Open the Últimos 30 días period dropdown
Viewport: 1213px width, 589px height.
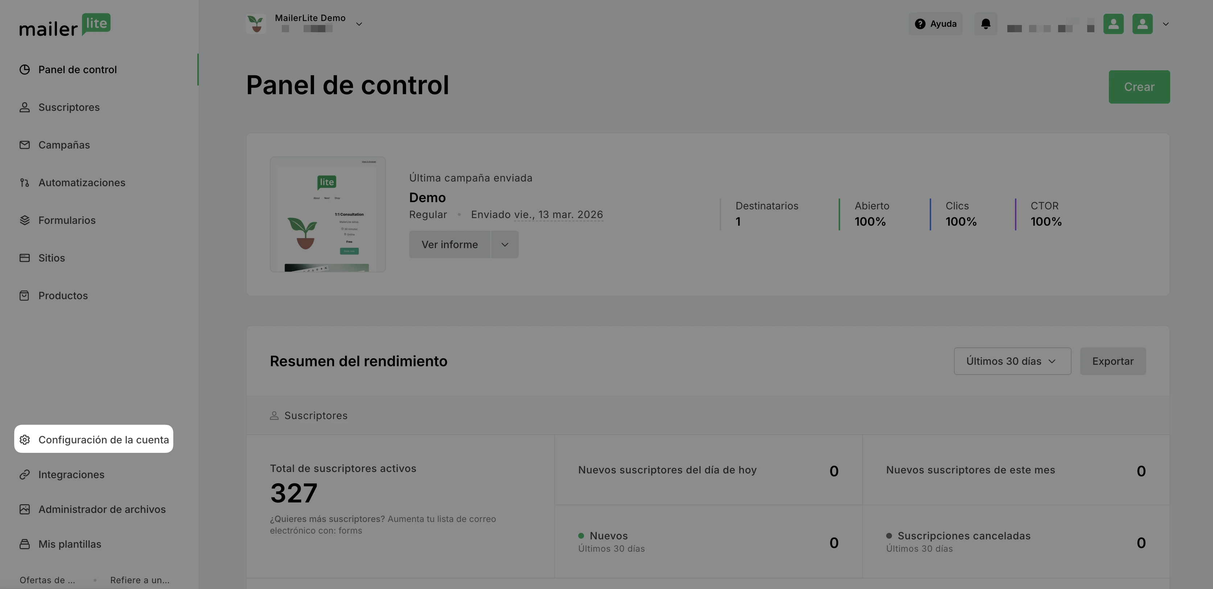[1012, 361]
